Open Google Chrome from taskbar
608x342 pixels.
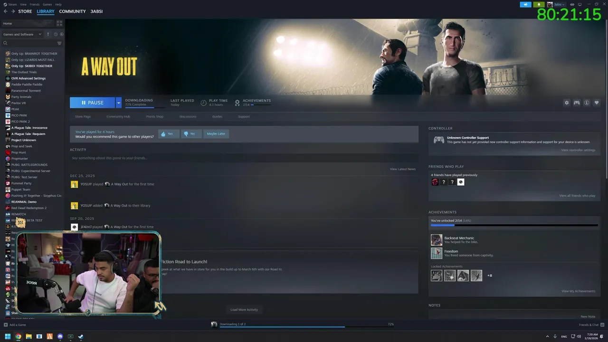pyautogui.click(x=18, y=337)
